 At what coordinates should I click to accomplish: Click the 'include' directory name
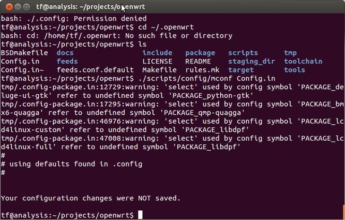coord(157,52)
